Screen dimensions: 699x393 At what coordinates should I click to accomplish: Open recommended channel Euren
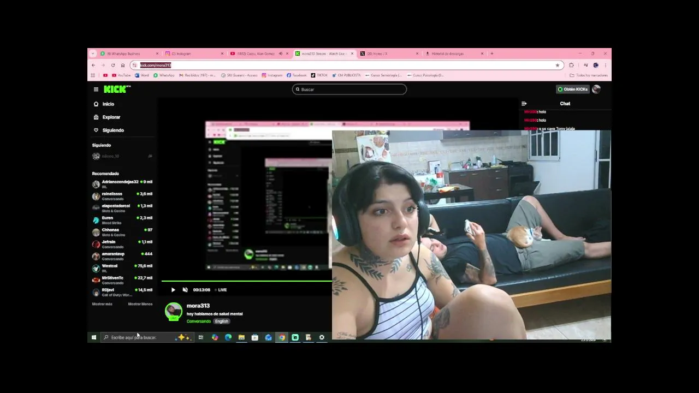click(x=122, y=220)
